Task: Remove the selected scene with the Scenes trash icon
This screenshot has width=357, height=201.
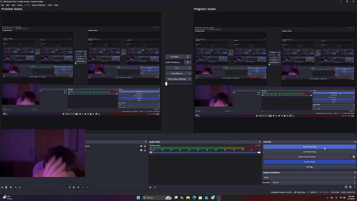Action: pyautogui.click(x=6, y=187)
